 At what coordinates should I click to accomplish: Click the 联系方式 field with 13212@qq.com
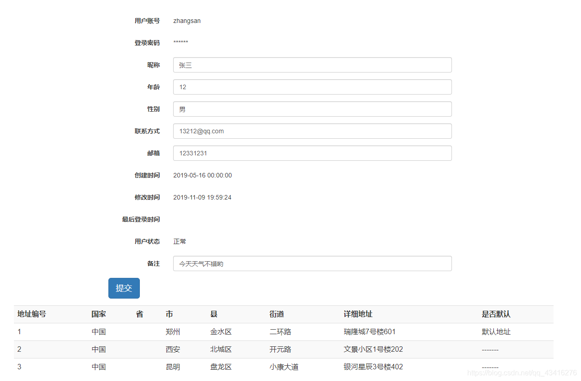312,131
